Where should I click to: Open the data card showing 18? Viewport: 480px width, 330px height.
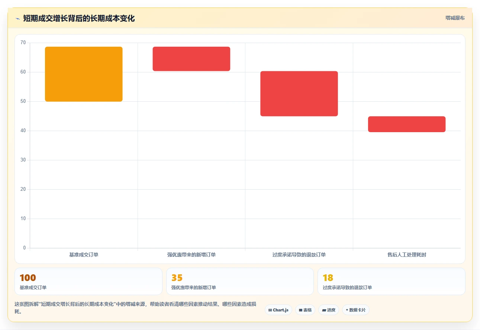point(392,281)
